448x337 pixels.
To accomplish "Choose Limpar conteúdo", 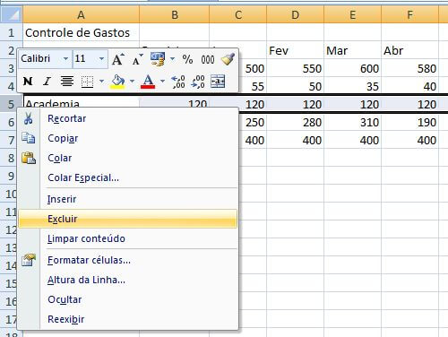I will pos(128,238).
